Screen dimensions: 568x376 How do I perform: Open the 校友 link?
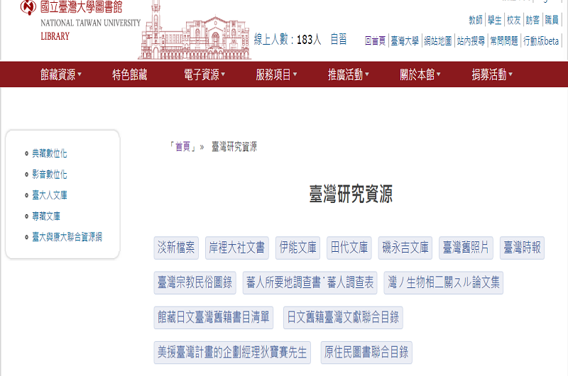513,20
